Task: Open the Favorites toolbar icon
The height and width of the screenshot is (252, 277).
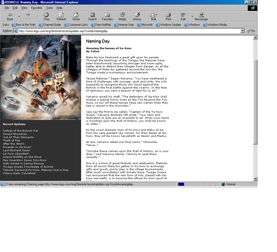Action: pos(107,15)
